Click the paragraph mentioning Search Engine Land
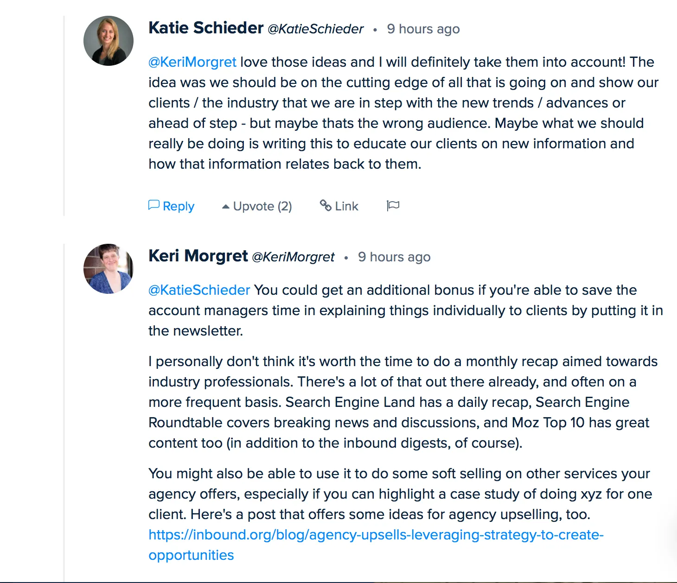The width and height of the screenshot is (677, 583). click(x=403, y=402)
